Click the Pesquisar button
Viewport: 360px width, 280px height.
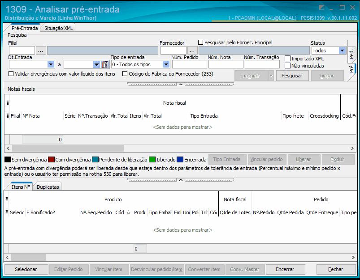[292, 76]
